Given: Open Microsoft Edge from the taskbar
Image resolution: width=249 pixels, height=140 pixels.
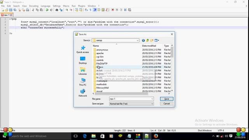Looking at the screenshot, I should click(85, 136).
